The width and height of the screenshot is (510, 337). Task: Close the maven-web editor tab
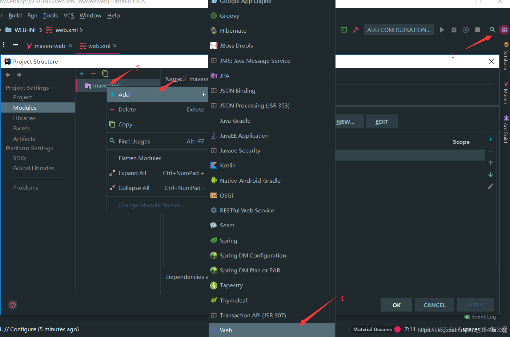pyautogui.click(x=71, y=46)
